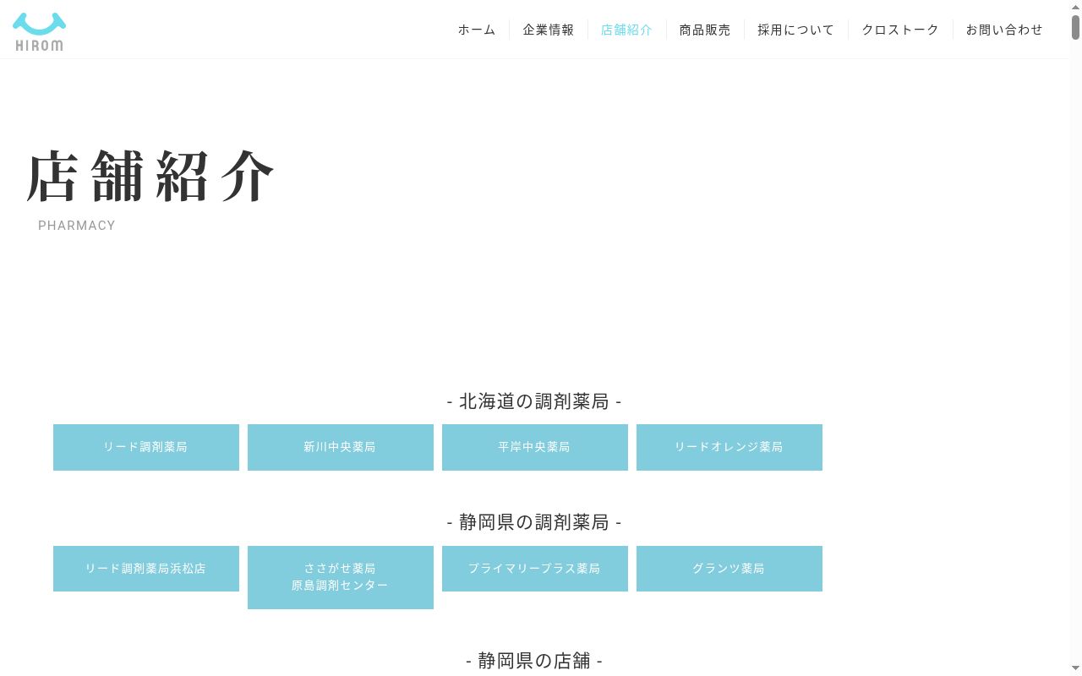Click the PHARMACY subtitle text

coord(77,226)
